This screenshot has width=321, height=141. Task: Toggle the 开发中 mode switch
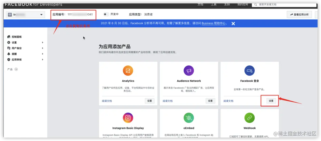(x=106, y=14)
